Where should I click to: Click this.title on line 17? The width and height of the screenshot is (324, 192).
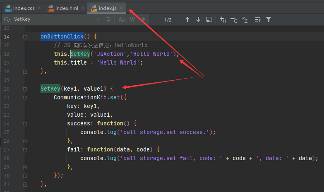[x=70, y=62]
